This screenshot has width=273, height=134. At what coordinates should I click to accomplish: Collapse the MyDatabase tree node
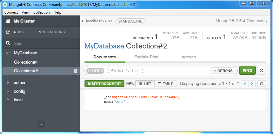(x=8, y=53)
